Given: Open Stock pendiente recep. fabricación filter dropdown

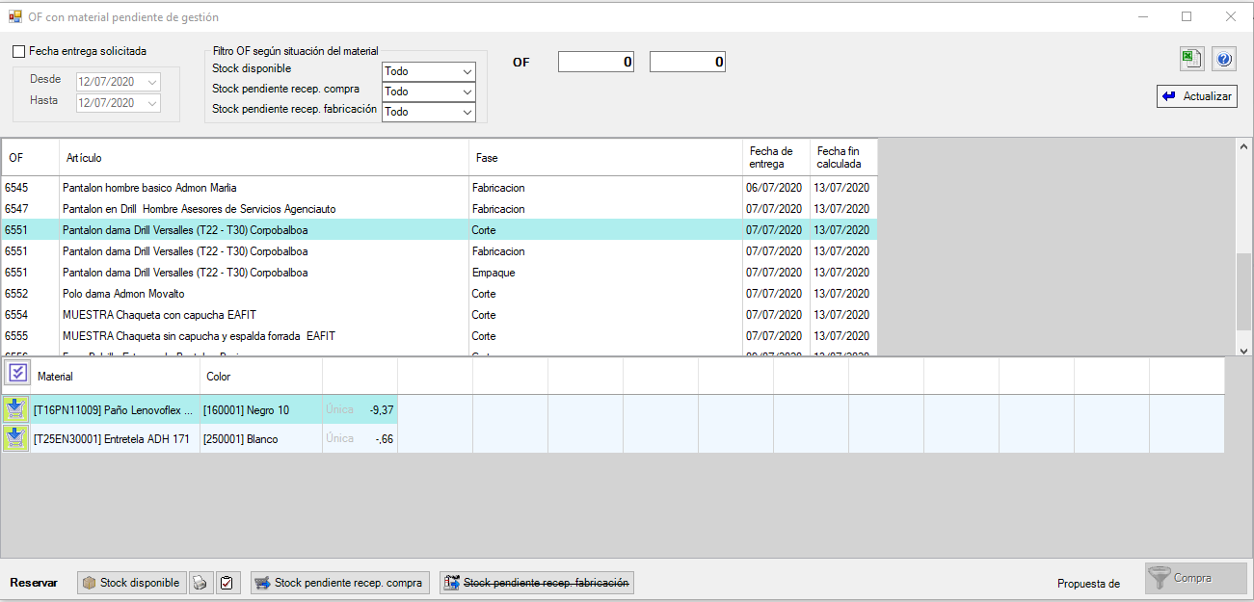Looking at the screenshot, I should click(x=429, y=112).
